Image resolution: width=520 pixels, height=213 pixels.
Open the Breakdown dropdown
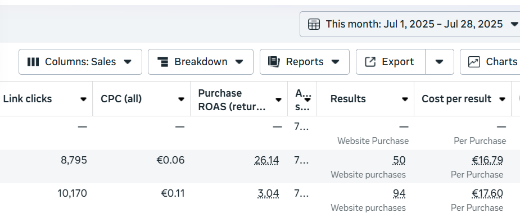(200, 62)
